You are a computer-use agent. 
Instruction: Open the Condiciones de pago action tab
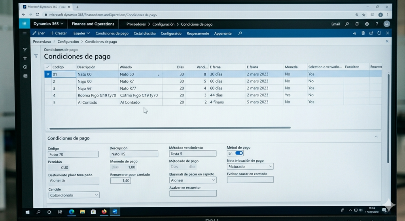pyautogui.click(x=112, y=33)
